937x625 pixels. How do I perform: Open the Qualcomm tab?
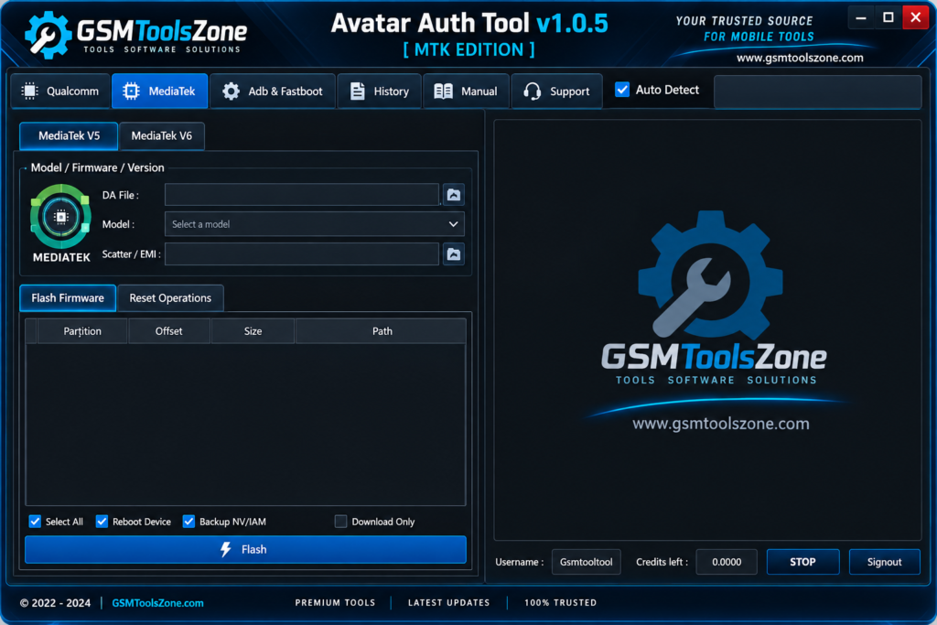(60, 92)
